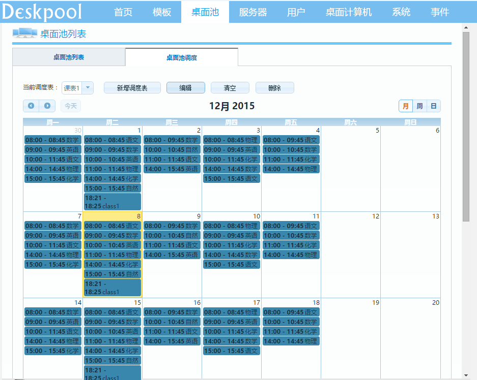The height and width of the screenshot is (380, 477).
Task: Click the 周六 column header
Action: [350, 122]
